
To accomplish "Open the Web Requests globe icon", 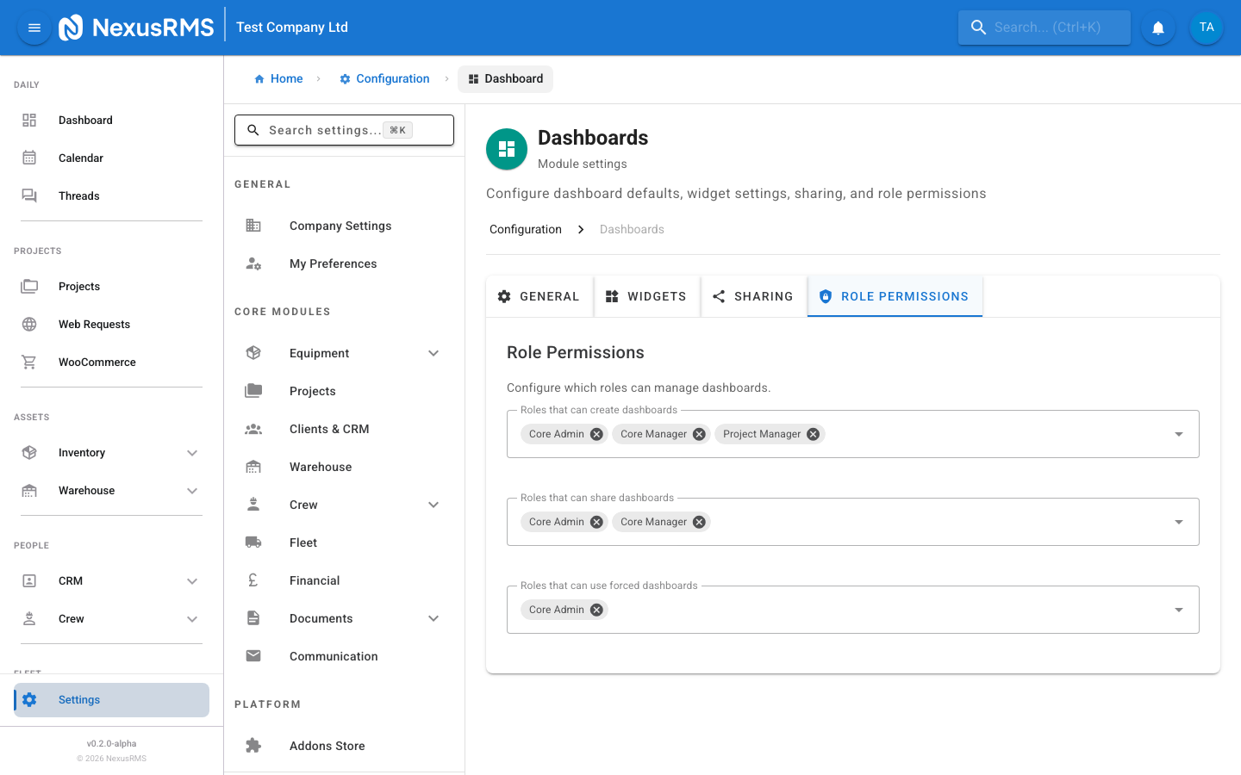I will click(29, 324).
